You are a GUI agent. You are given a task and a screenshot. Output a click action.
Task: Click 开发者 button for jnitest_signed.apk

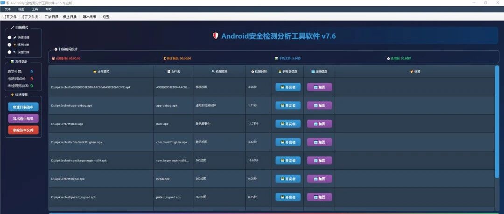[288, 197]
